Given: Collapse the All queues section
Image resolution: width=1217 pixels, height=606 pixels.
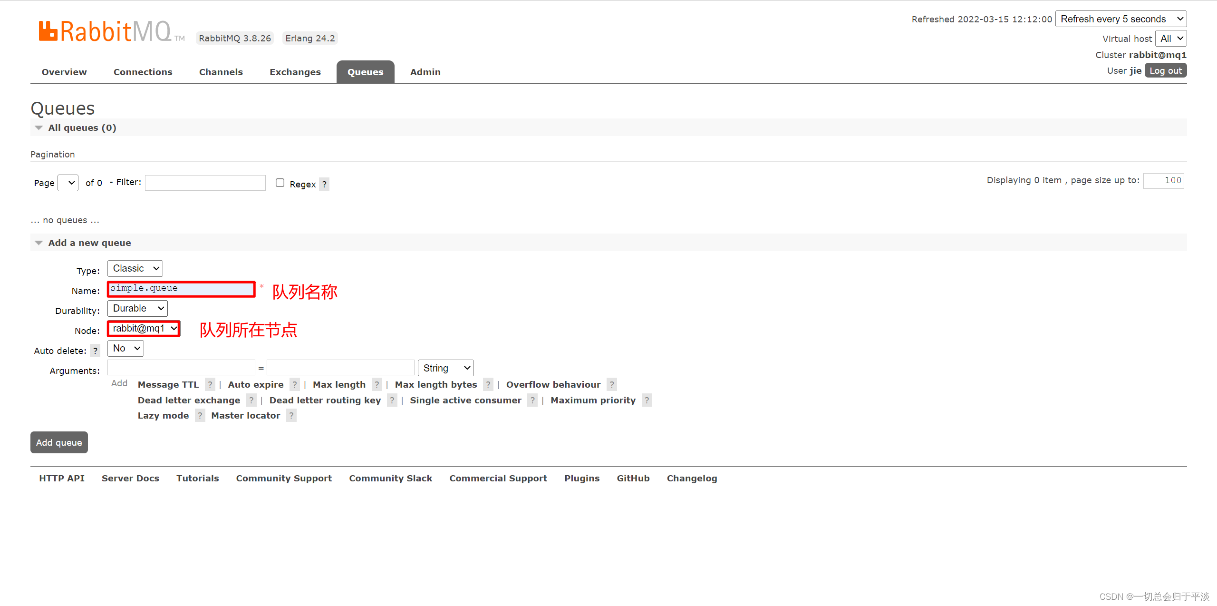Looking at the screenshot, I should [82, 127].
